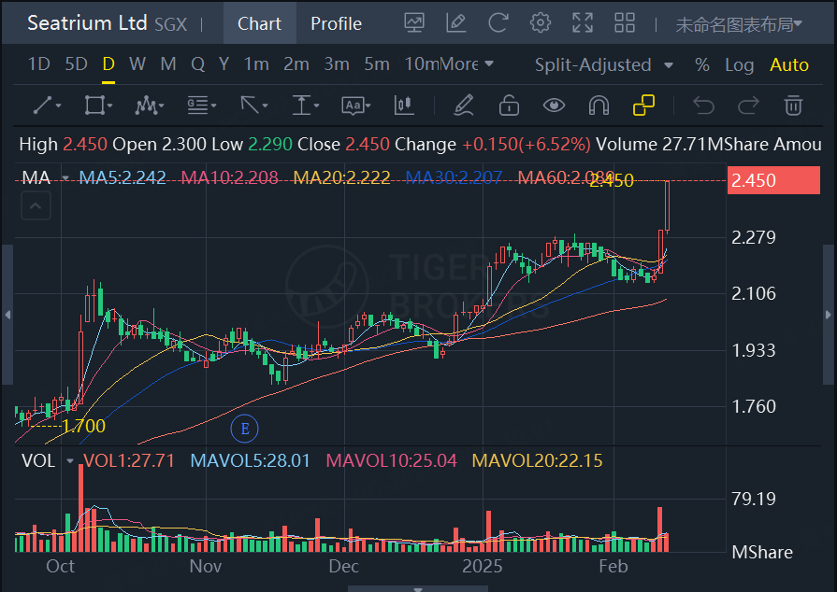Viewport: 837px width, 592px height.
Task: Expand the left side panel arrow
Action: point(7,315)
